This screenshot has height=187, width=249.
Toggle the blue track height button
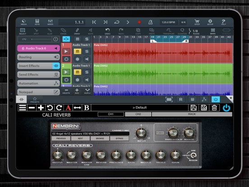66,39
